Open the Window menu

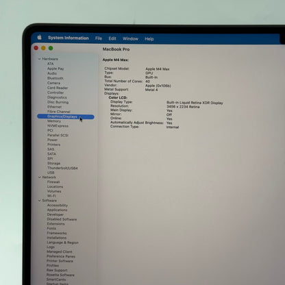[130, 38]
